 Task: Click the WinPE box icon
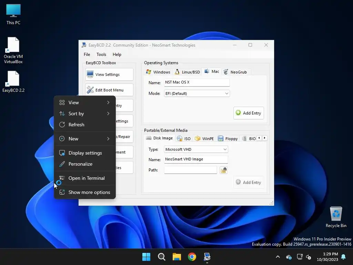[x=198, y=138]
